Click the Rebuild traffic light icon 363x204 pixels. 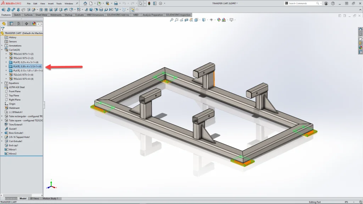pyautogui.click(x=149, y=4)
